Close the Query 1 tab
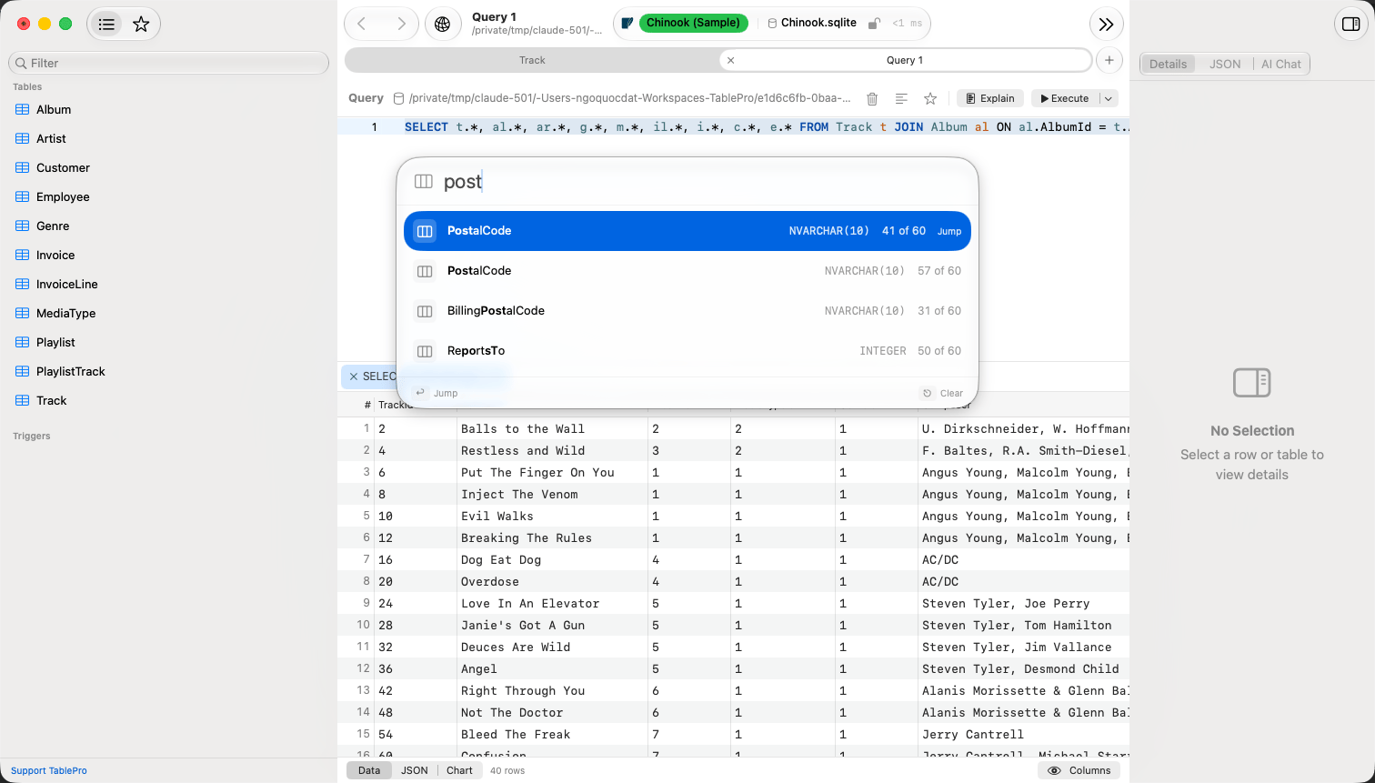1375x783 pixels. (x=731, y=60)
